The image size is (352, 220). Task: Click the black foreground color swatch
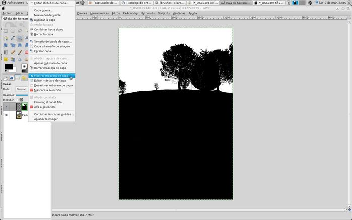(x=9, y=66)
